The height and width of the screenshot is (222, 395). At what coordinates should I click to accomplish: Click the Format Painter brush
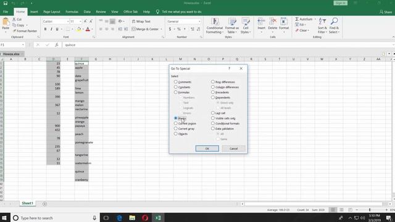click(14, 31)
